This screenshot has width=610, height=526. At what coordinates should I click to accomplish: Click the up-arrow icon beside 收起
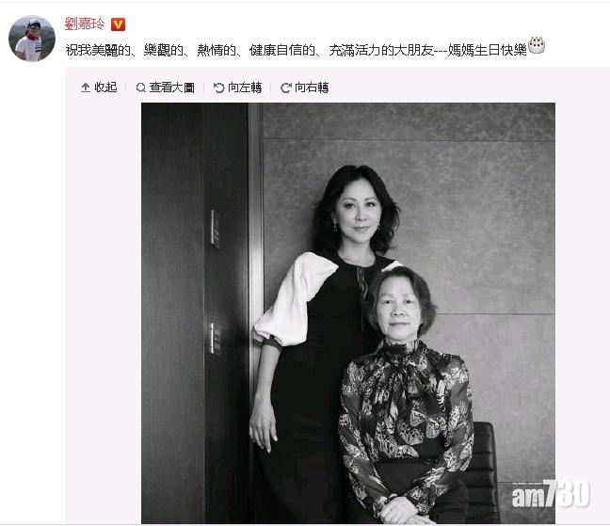pos(86,88)
